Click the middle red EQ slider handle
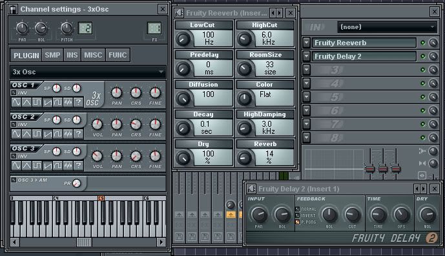445x256 pixels. tap(383, 169)
